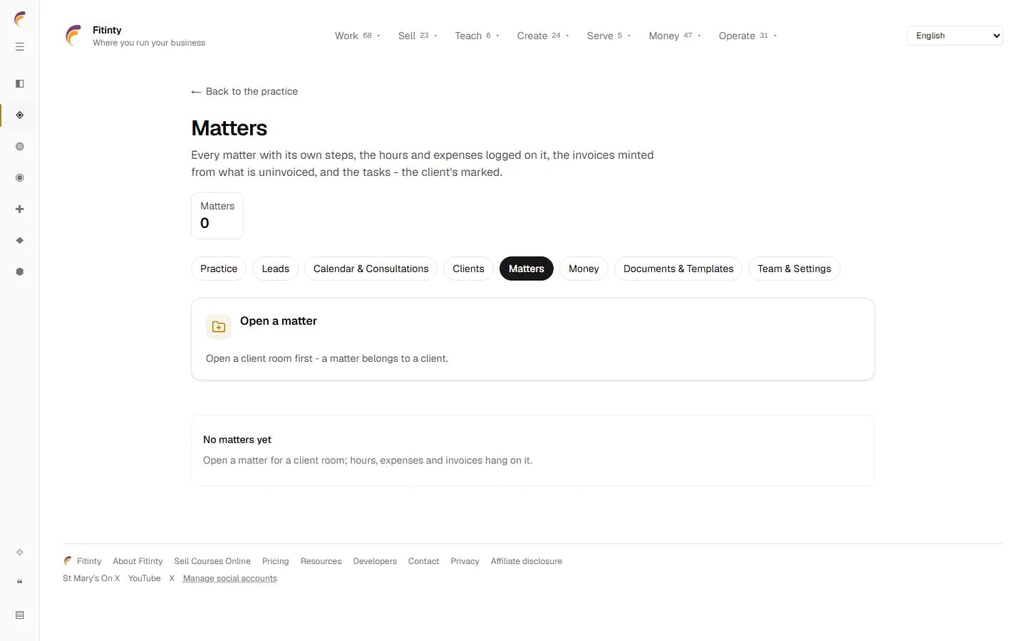This screenshot has height=641, width=1026.
Task: Switch to the Leads tab
Action: pos(275,269)
